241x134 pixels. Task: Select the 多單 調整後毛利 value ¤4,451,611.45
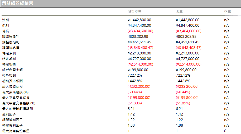(x=187, y=42)
